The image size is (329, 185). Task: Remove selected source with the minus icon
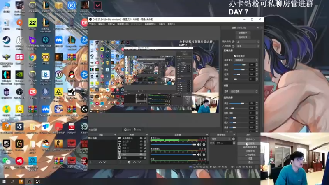click(x=125, y=162)
